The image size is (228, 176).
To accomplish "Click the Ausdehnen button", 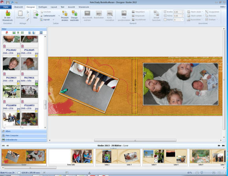I will [139, 20].
